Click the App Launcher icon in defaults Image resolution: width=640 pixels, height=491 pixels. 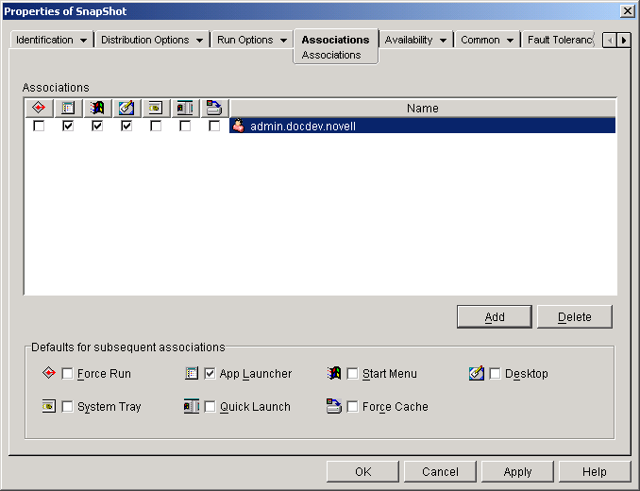[x=192, y=373]
